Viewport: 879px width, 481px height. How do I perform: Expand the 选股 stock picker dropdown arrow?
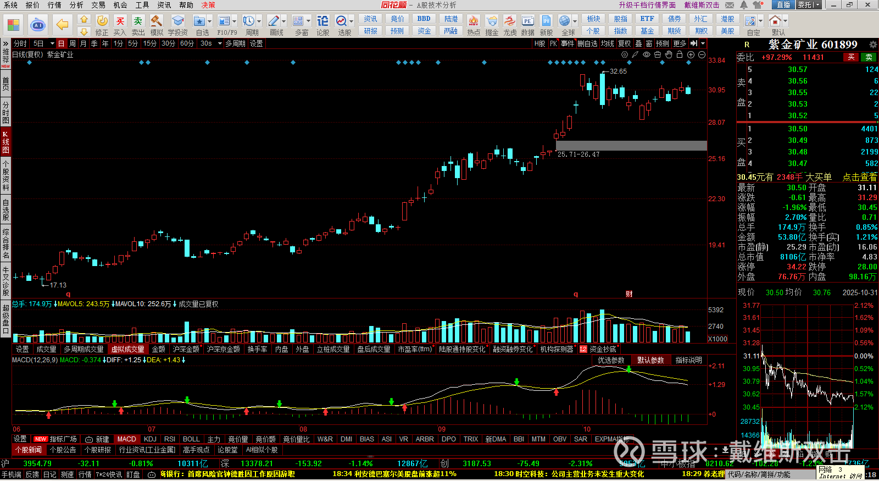[x=352, y=21]
